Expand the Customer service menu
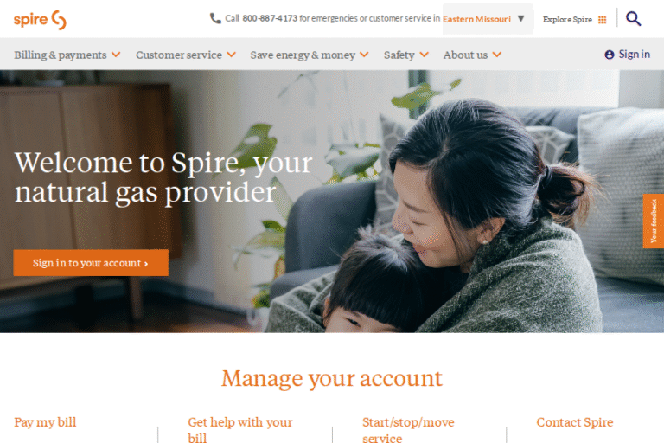Viewport: 664px width, 443px height. [x=186, y=55]
